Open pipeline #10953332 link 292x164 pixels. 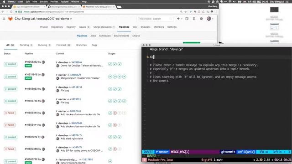pyautogui.click(x=31, y=62)
